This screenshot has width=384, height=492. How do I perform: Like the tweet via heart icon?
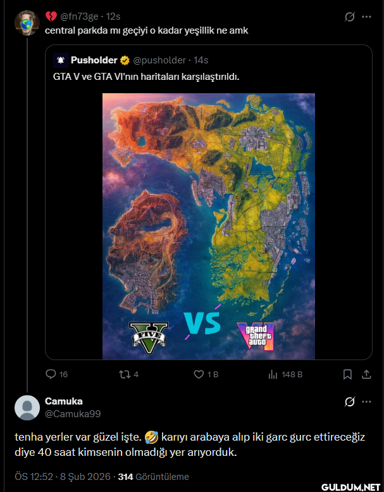[x=199, y=374]
